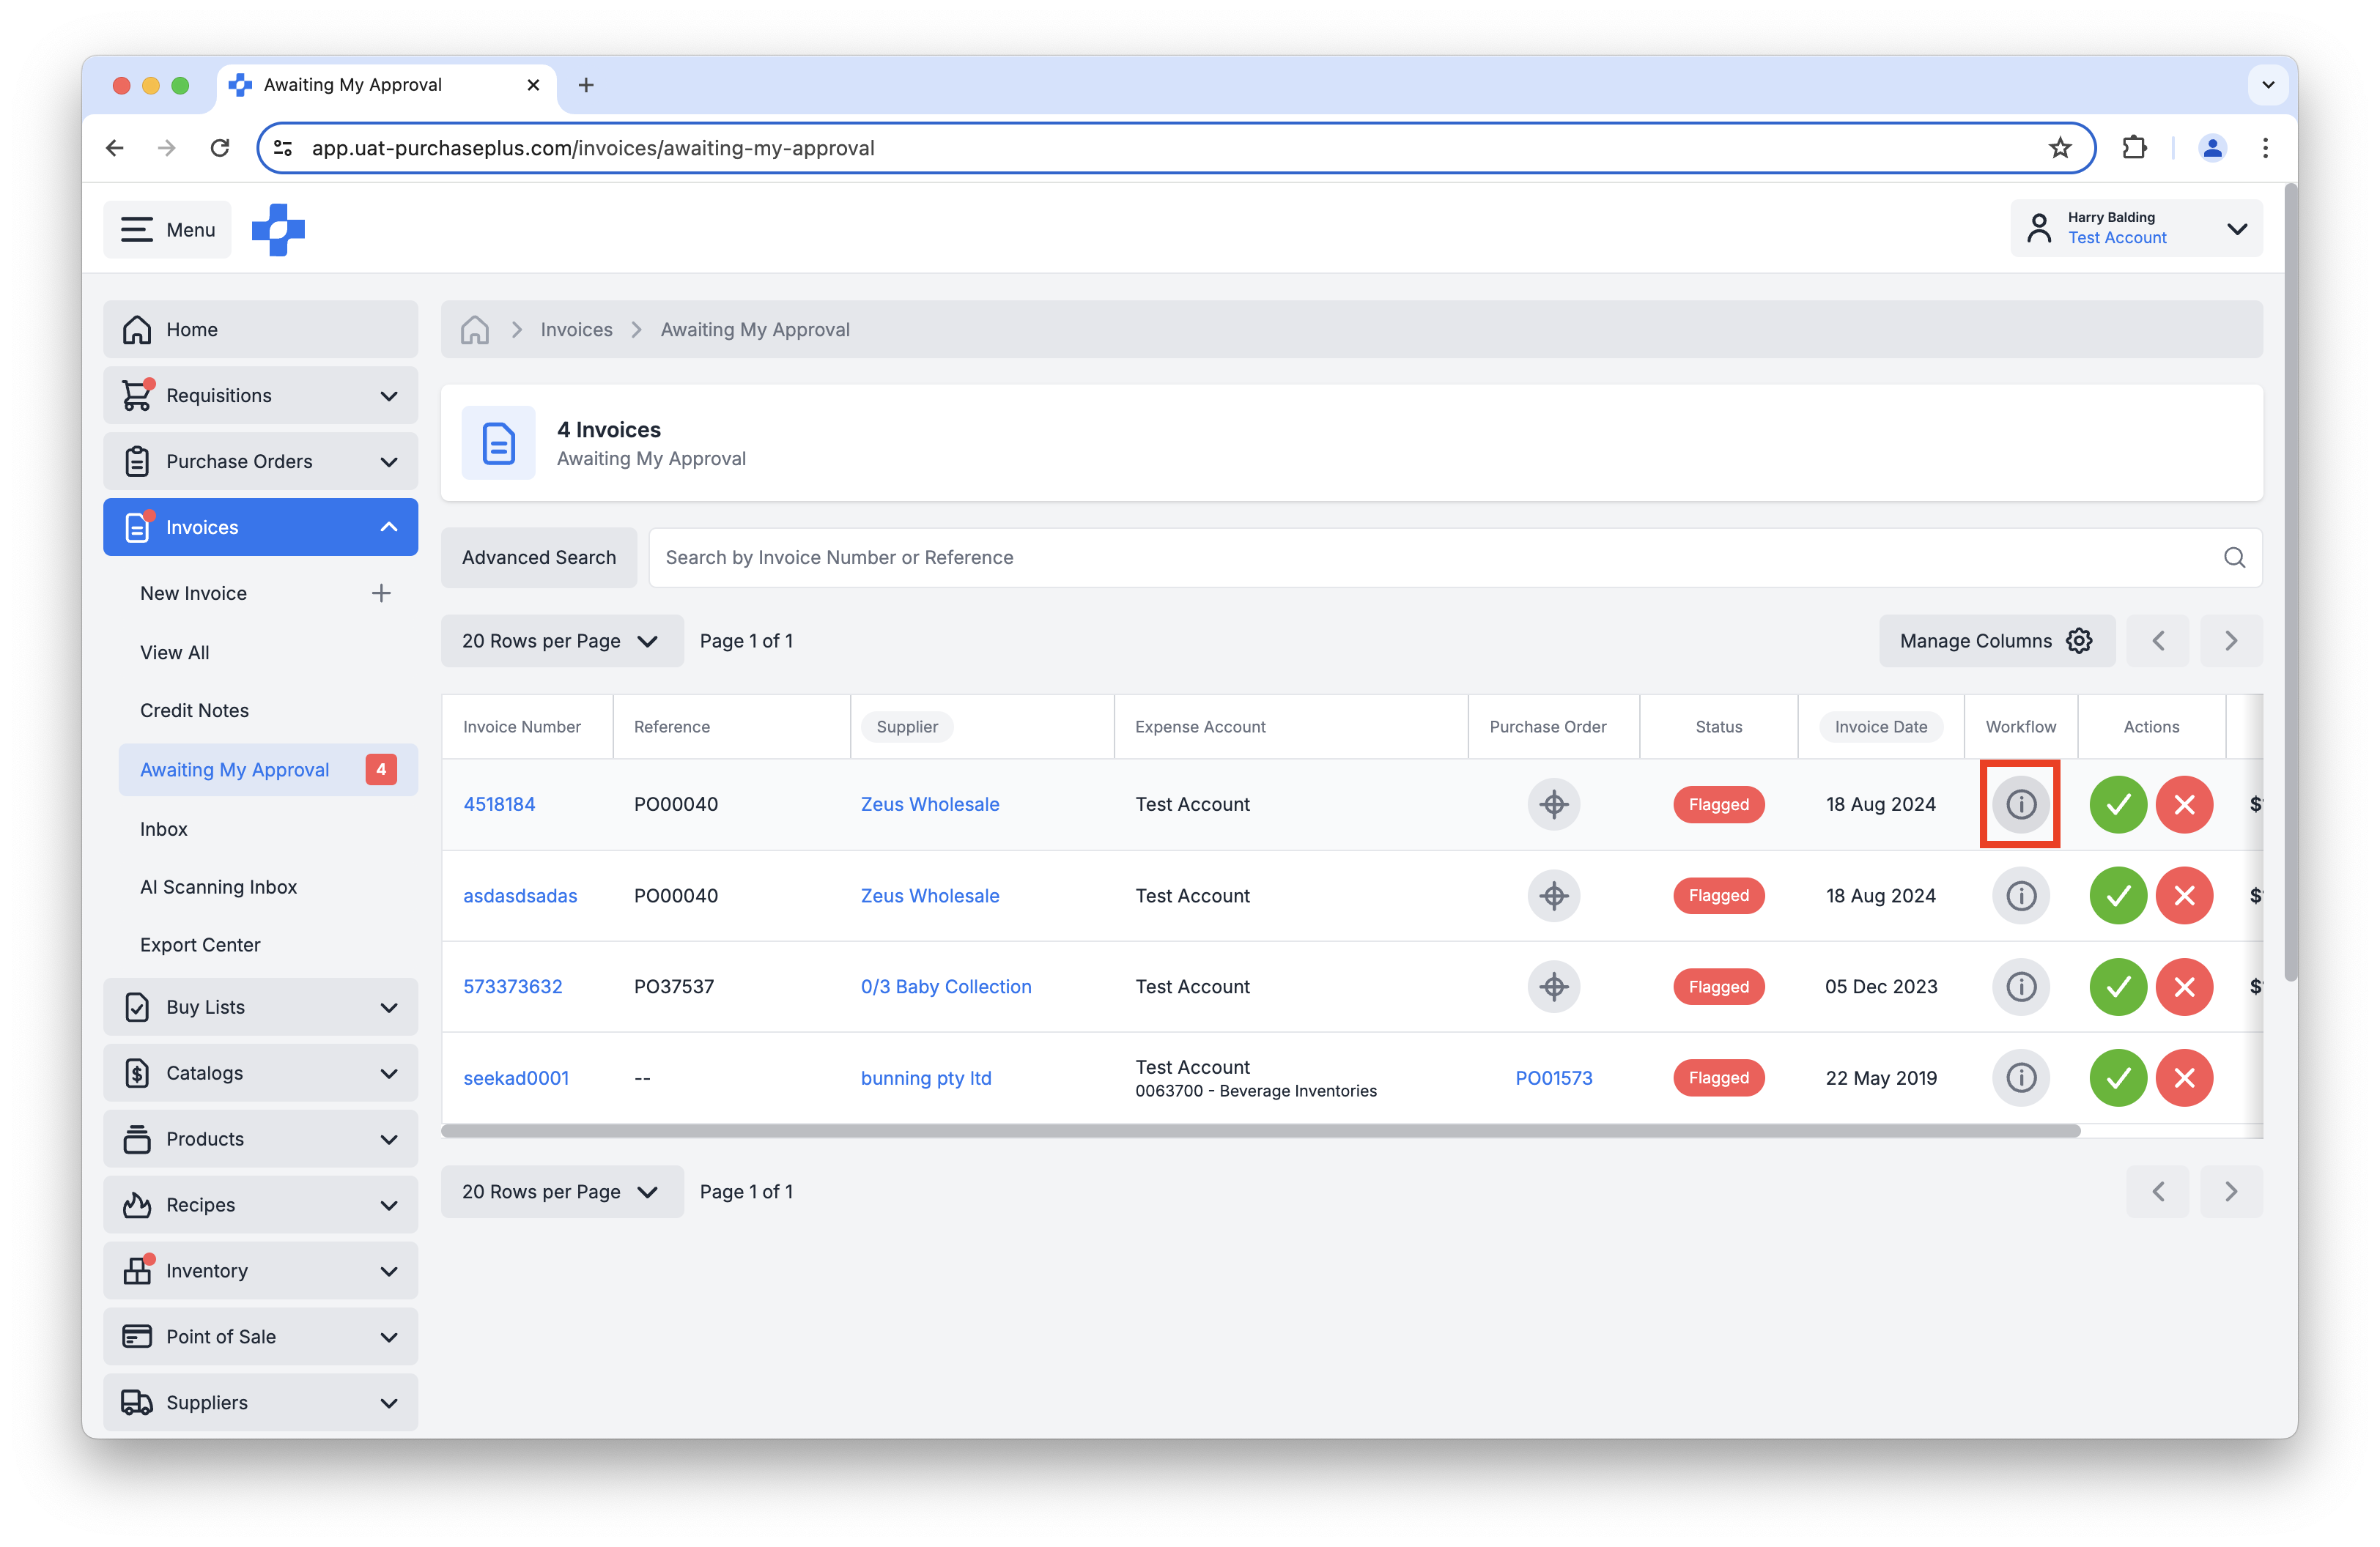Open AI Scanning Inbox
The height and width of the screenshot is (1547, 2380).
click(219, 888)
